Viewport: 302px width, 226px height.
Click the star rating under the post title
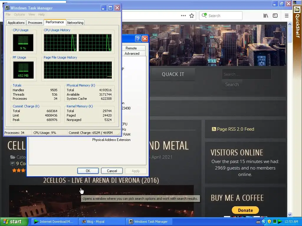click(x=19, y=170)
